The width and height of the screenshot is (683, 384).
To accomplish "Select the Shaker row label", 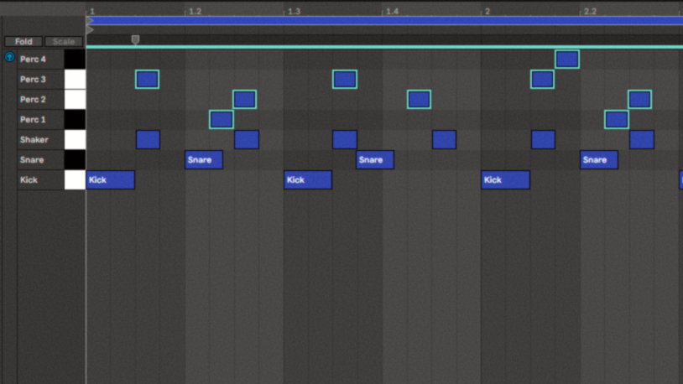I will pos(34,140).
